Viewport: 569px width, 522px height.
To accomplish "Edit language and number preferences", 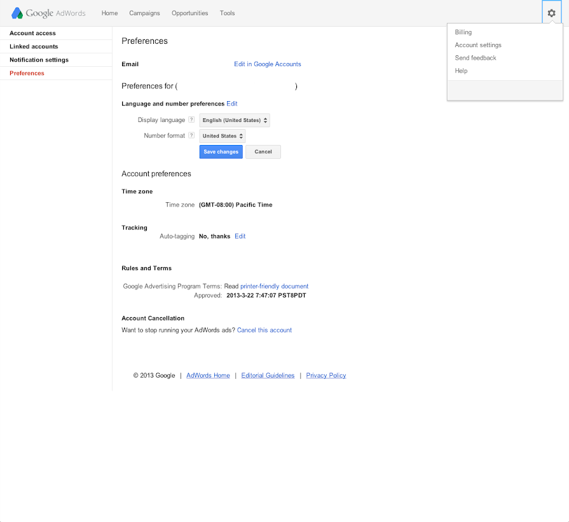I will [232, 104].
